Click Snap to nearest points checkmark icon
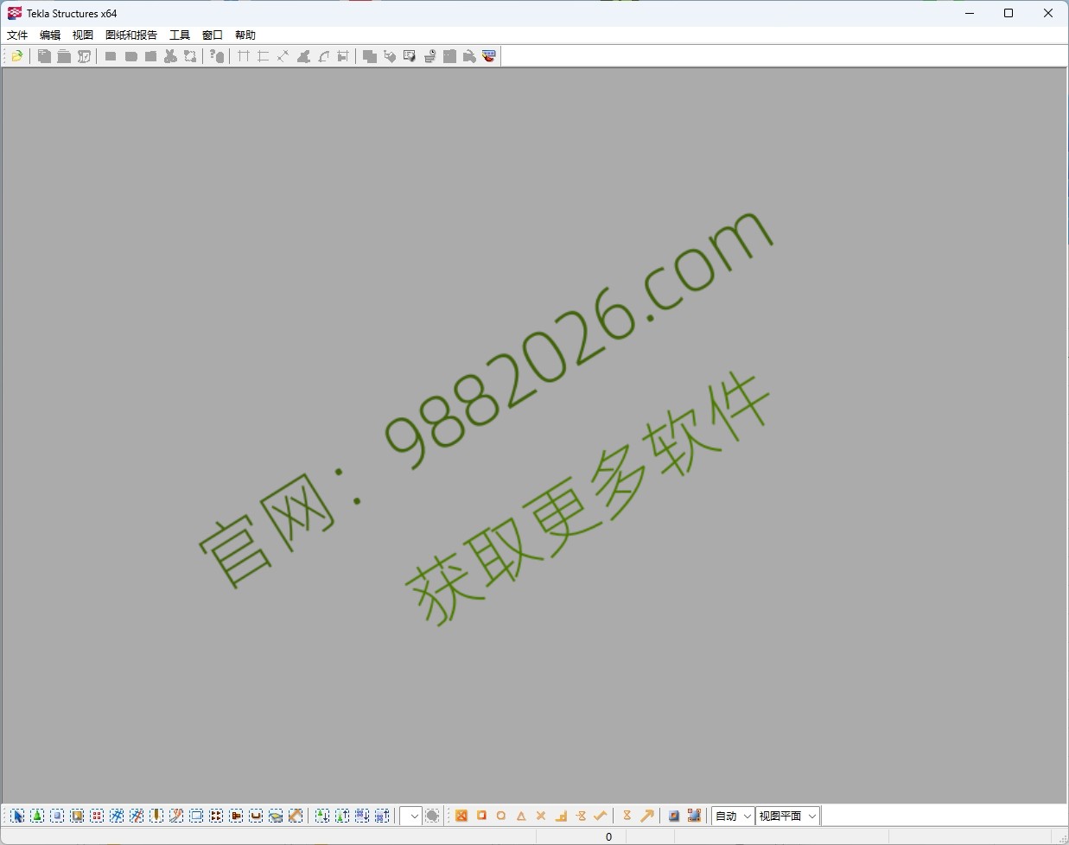 [601, 816]
